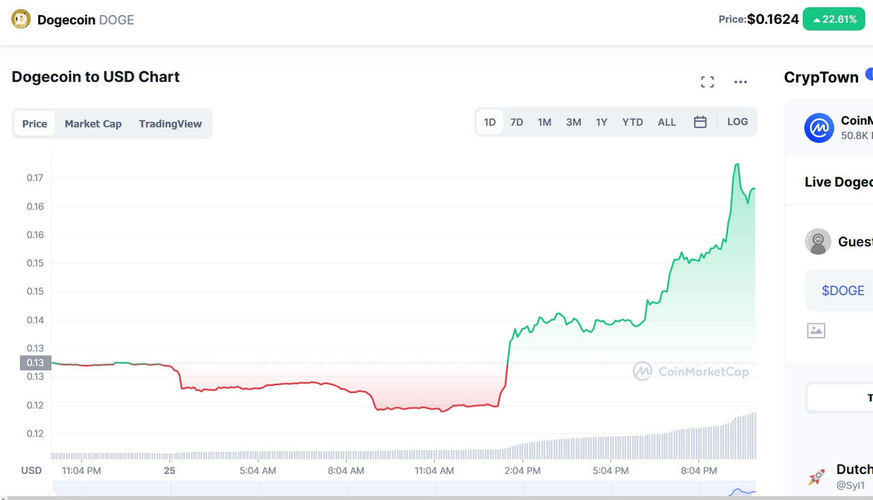This screenshot has width=873, height=500.
Task: Select the ALL time range
Action: point(667,122)
